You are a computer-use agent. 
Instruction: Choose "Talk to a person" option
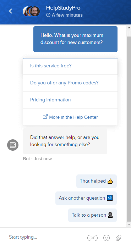tap(92, 215)
